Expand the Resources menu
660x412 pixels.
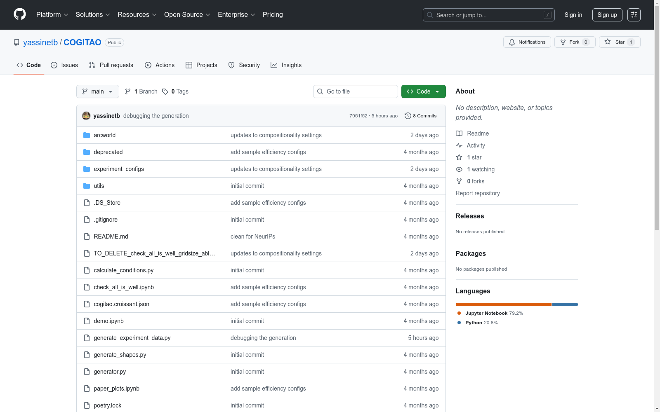[x=137, y=15]
